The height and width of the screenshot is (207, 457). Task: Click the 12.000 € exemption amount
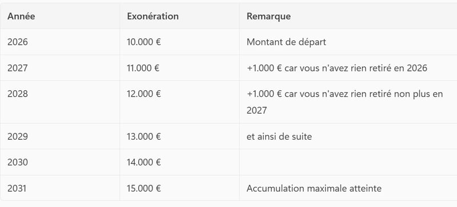(144, 94)
